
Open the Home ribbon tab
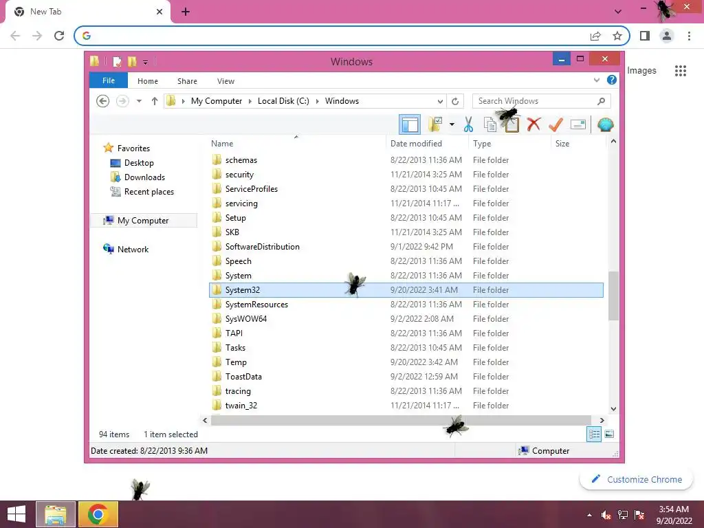(148, 81)
